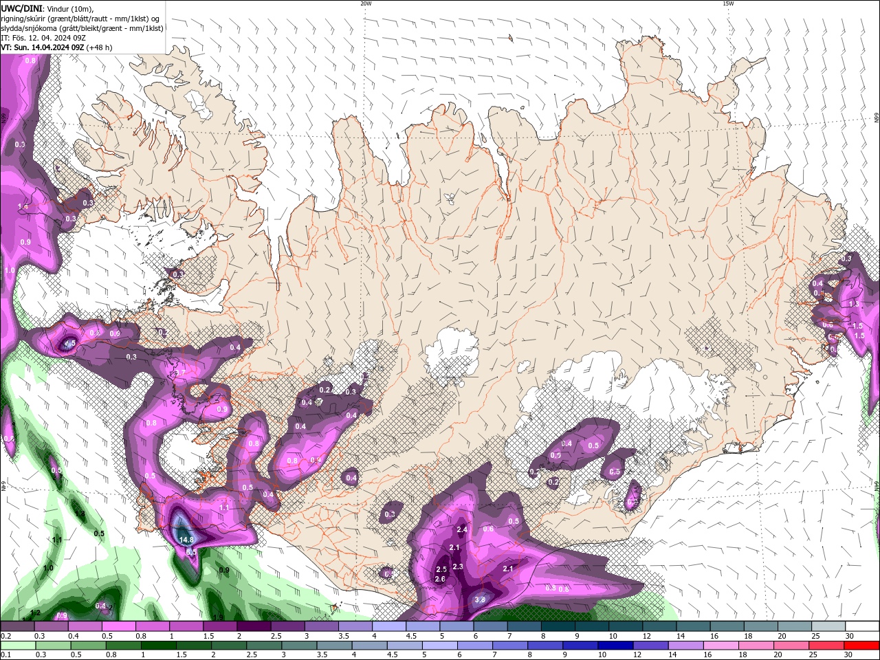Click the 'VT: Sun. 14.04.2024 09Z' valid time line
Screen dimensions: 880x660
pyautogui.click(x=56, y=47)
